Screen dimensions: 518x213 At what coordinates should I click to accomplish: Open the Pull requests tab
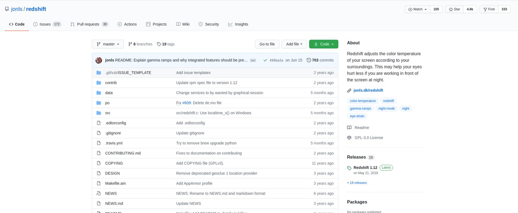pos(88,24)
